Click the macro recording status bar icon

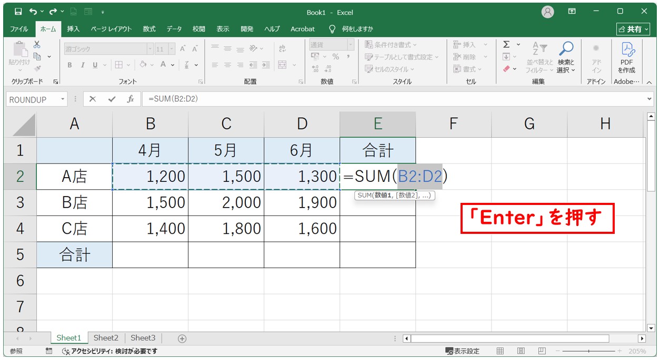click(x=49, y=351)
